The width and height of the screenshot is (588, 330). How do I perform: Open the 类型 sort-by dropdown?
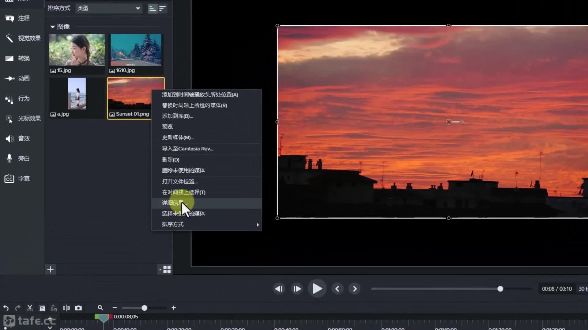(x=109, y=8)
